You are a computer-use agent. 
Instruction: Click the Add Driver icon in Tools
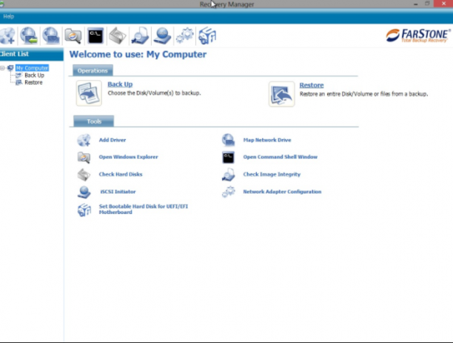(84, 140)
